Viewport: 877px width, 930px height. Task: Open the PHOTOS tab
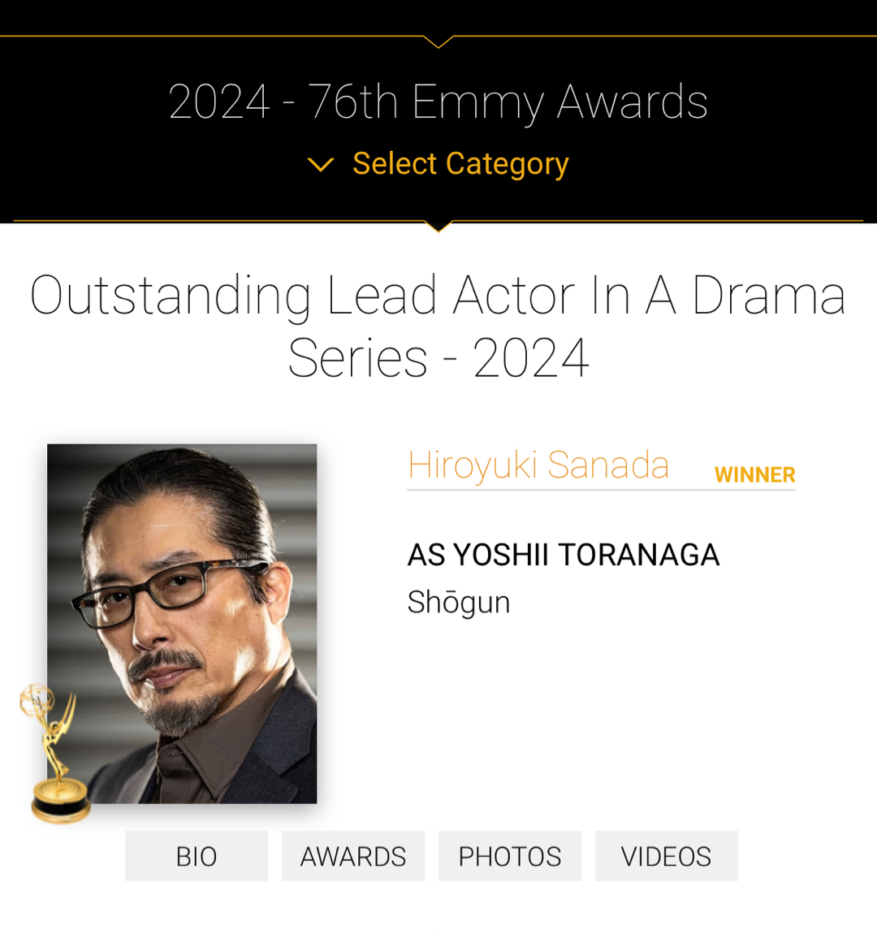coord(510,856)
